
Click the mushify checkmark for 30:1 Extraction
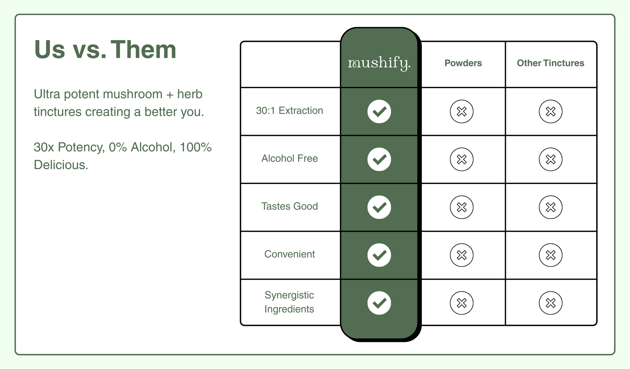coord(379,111)
